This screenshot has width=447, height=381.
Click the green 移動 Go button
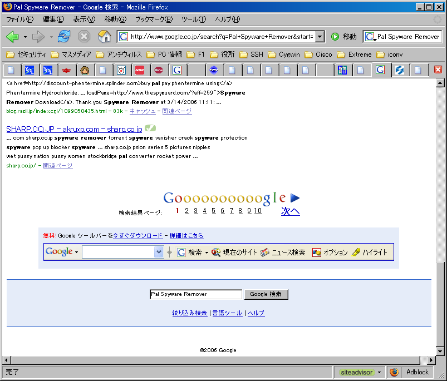coord(343,37)
